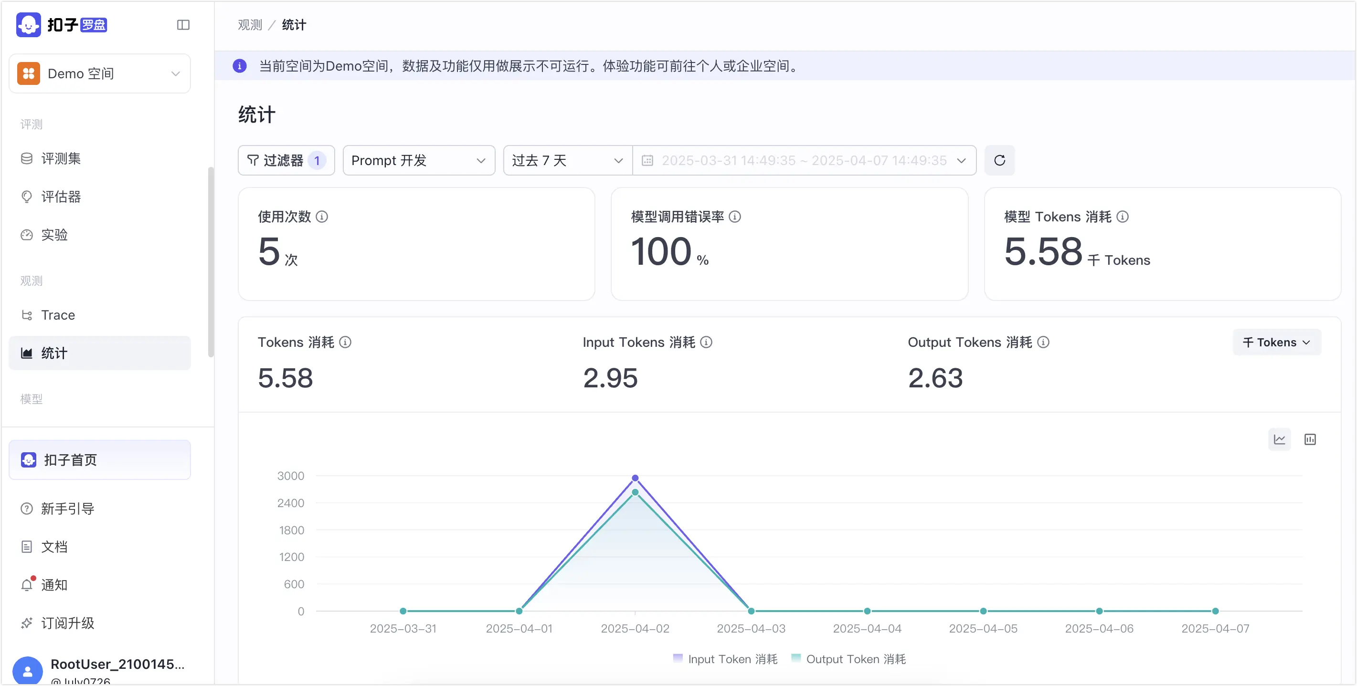Click the Trace tree icon

[x=27, y=315]
